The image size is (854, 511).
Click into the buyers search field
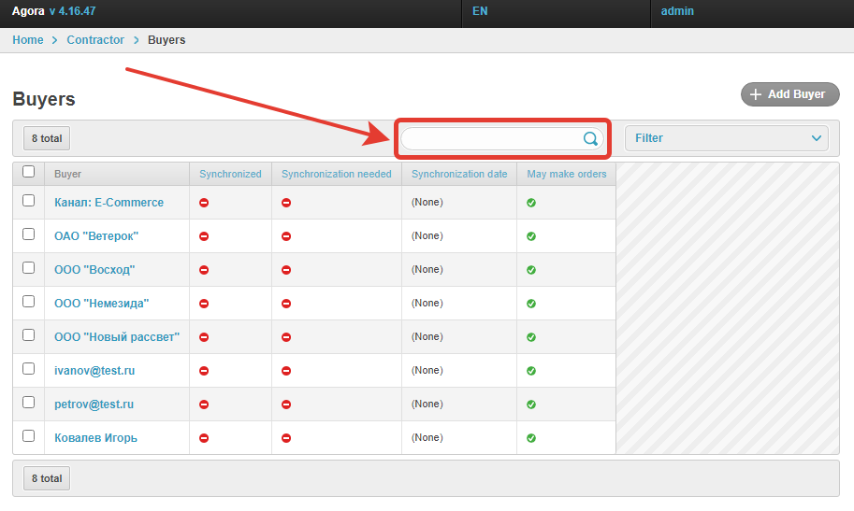(490, 138)
